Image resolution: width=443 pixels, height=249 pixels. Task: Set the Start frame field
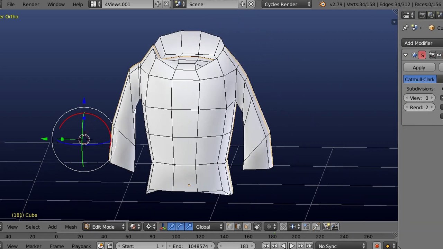coord(141,246)
